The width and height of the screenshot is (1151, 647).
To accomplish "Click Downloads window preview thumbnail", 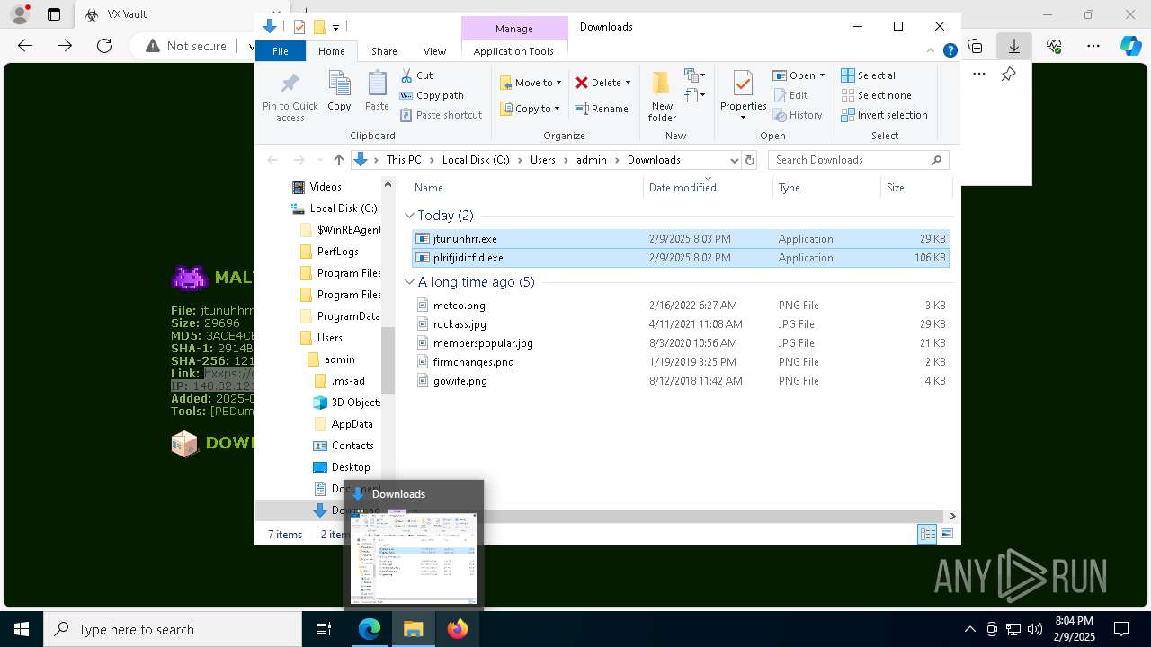I will click(x=414, y=558).
